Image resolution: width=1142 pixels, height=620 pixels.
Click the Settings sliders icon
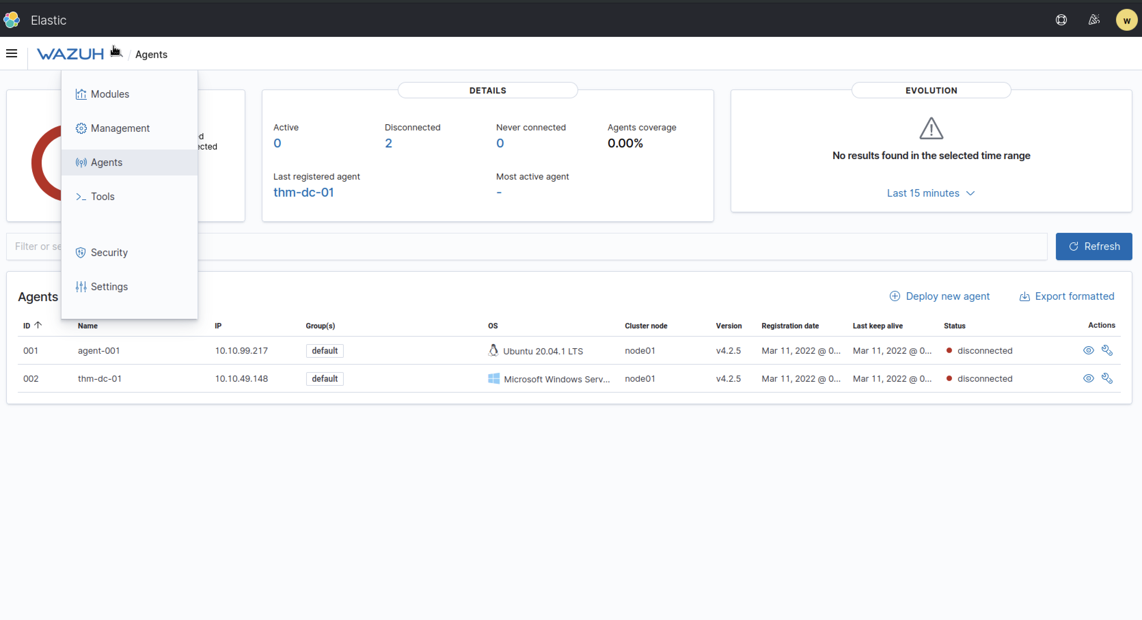point(81,286)
